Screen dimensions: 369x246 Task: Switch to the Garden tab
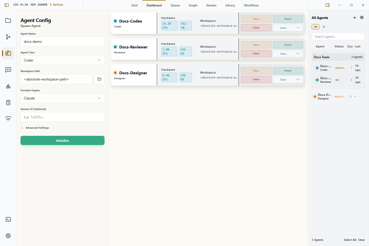[211, 5]
